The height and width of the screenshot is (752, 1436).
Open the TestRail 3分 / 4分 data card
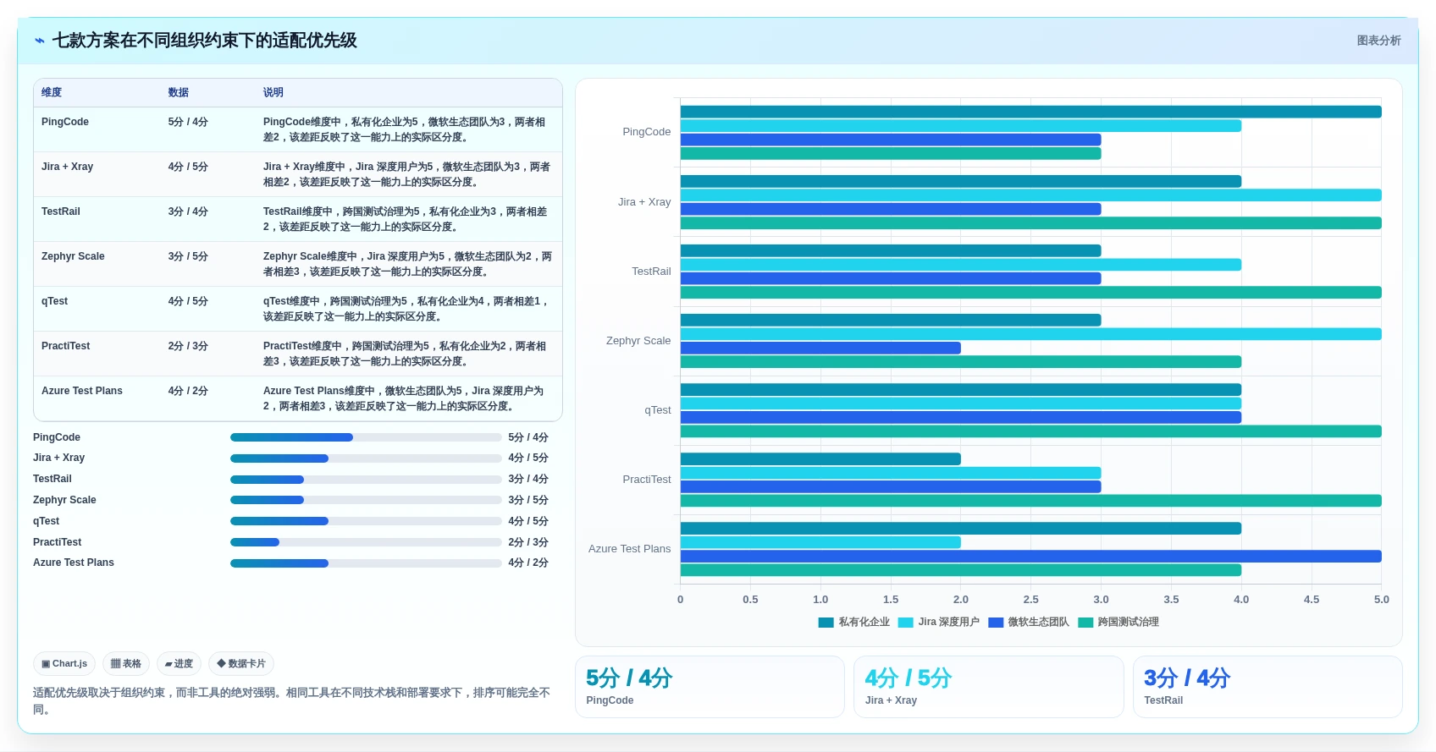click(x=1268, y=687)
